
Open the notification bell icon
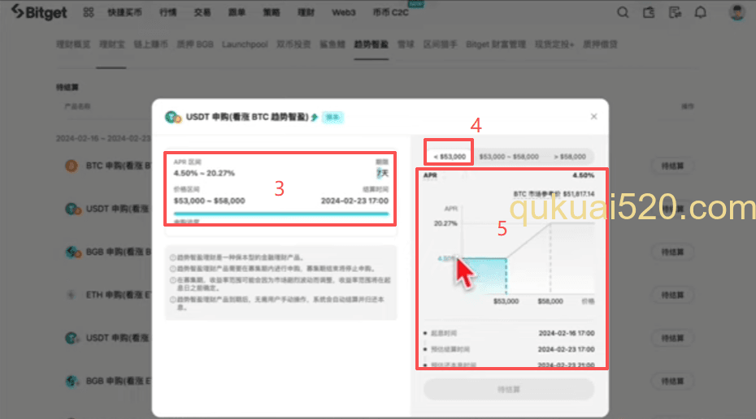700,12
